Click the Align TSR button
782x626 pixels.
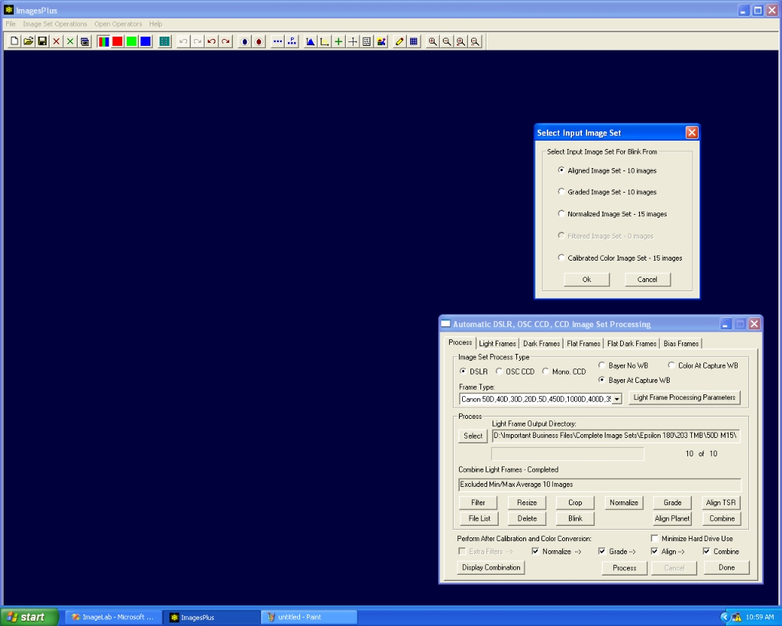(x=721, y=503)
